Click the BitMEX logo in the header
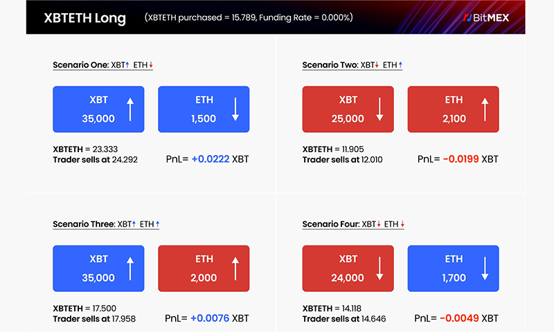This screenshot has width=554, height=332. click(x=486, y=18)
